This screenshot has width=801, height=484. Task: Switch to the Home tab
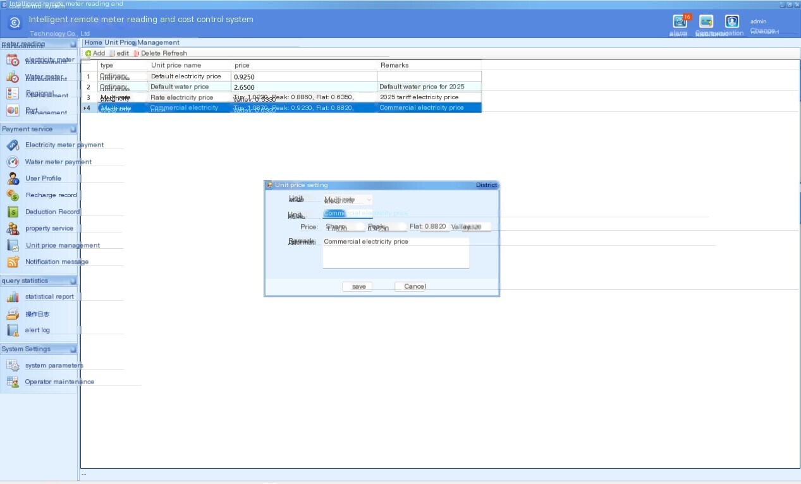93,43
